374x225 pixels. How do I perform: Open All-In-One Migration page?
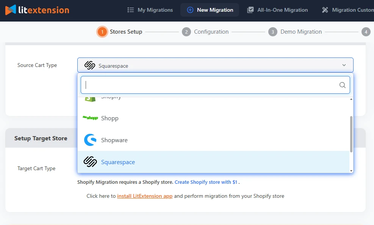point(277,10)
